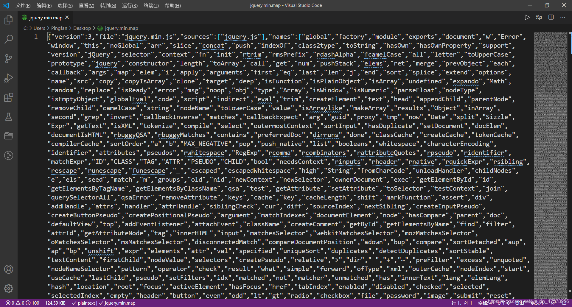Open the Accounts menu
Screen dimensions: 572x307
click(9, 269)
